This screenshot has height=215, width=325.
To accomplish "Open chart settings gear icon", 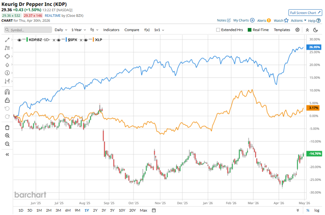I will pyautogui.click(x=297, y=30).
